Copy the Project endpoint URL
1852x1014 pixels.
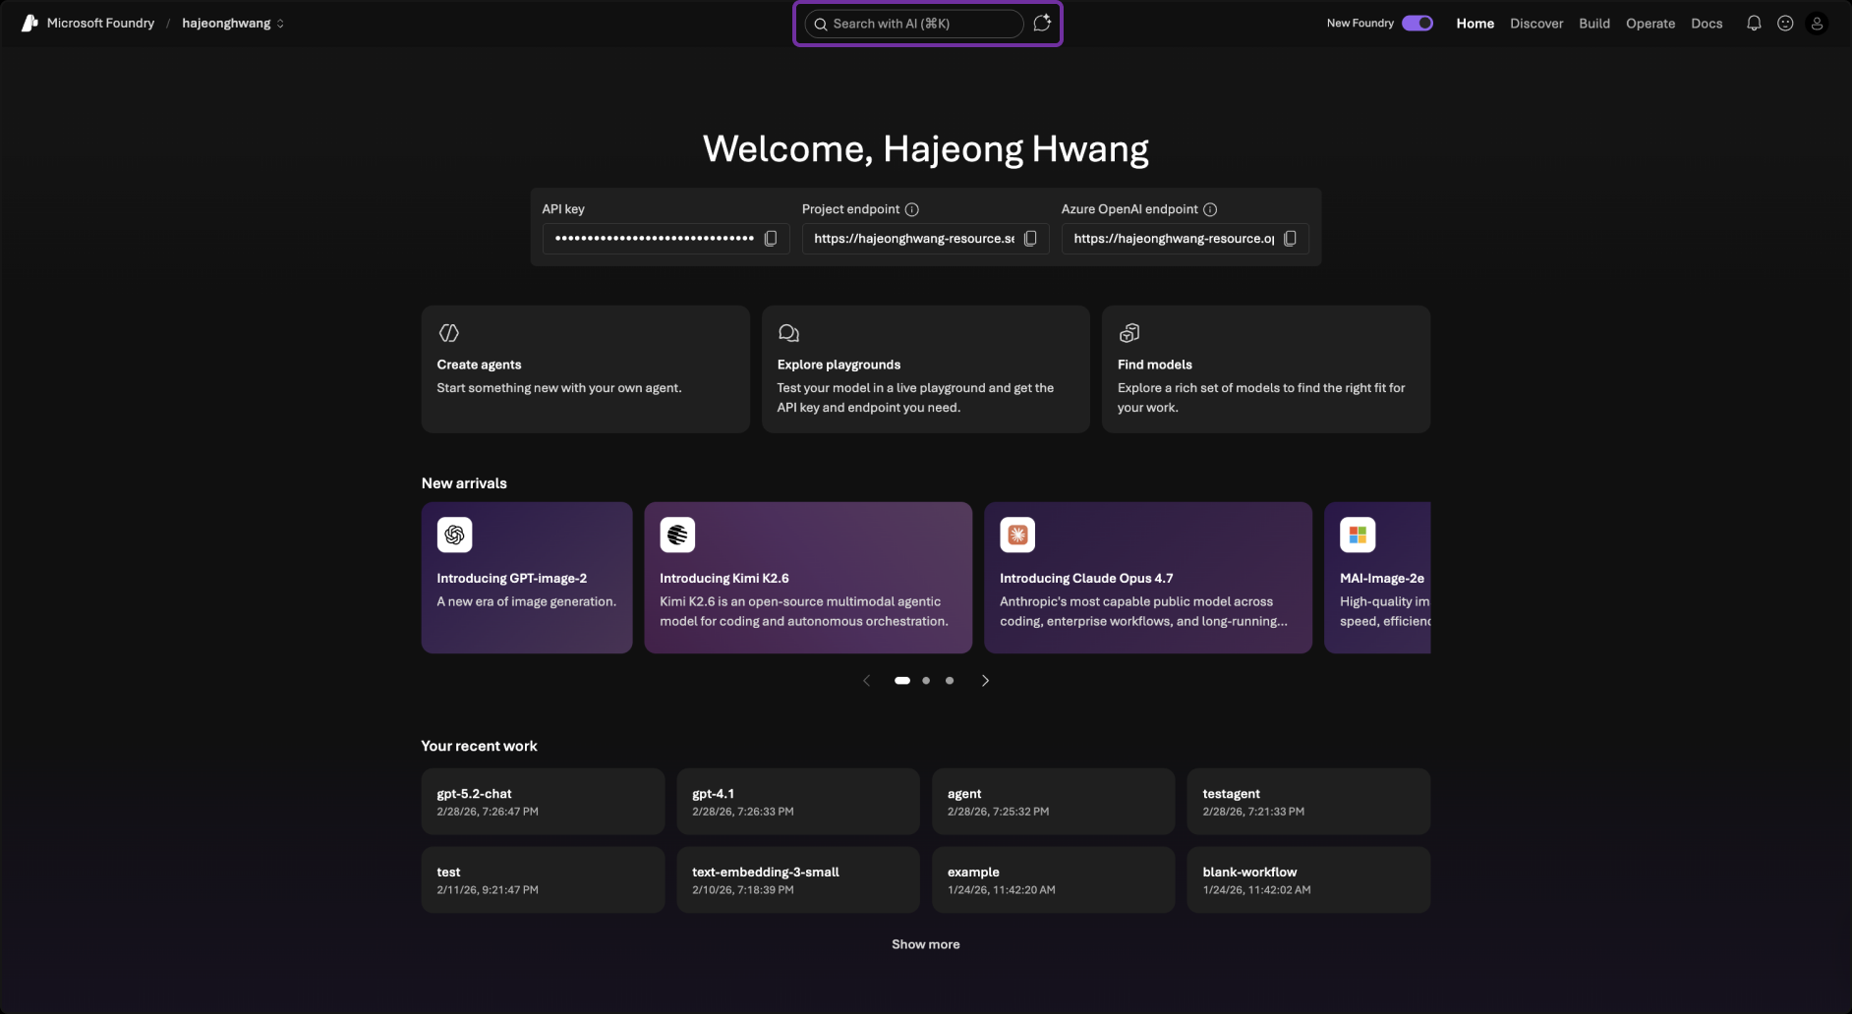pos(1030,239)
